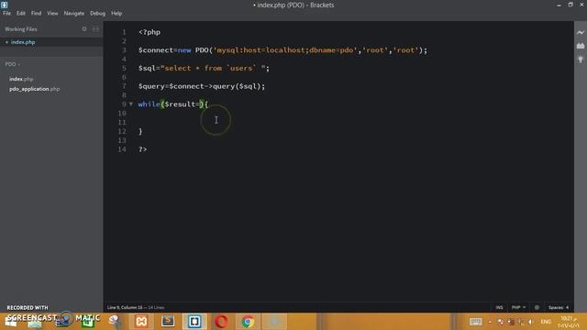Viewport: 587px width, 330px height.
Task: Click the Brackets logo in the title bar
Action: click(x=5, y=5)
